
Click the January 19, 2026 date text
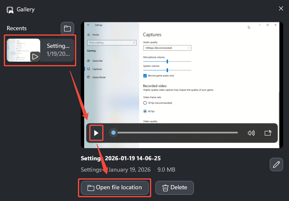(x=129, y=170)
